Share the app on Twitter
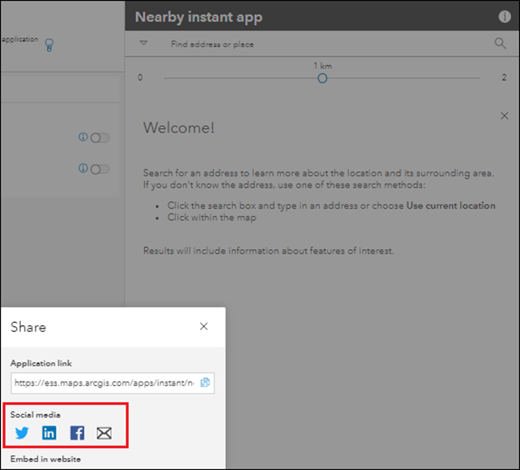This screenshot has width=520, height=470. 22,433
